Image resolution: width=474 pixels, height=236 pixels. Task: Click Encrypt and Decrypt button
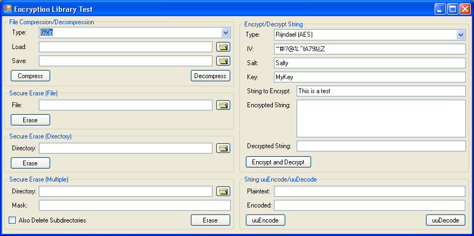pos(278,162)
